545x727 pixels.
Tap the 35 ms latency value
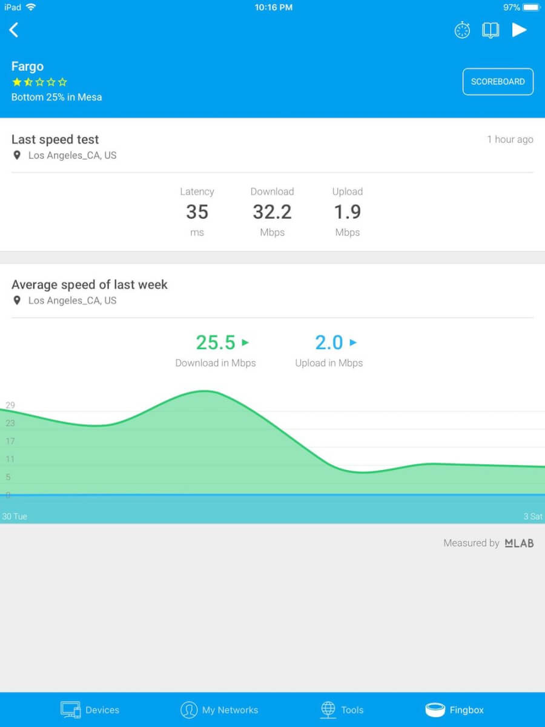[197, 212]
